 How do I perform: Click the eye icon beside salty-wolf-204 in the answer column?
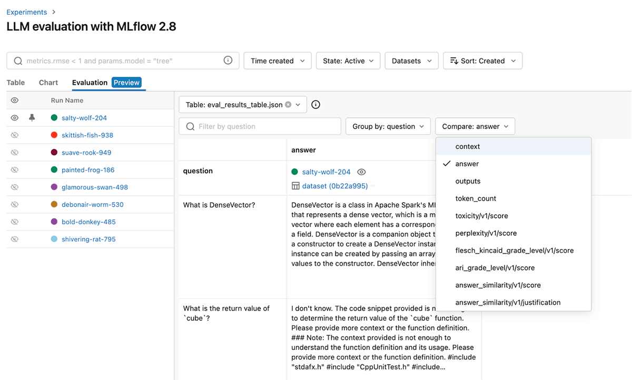tap(361, 172)
